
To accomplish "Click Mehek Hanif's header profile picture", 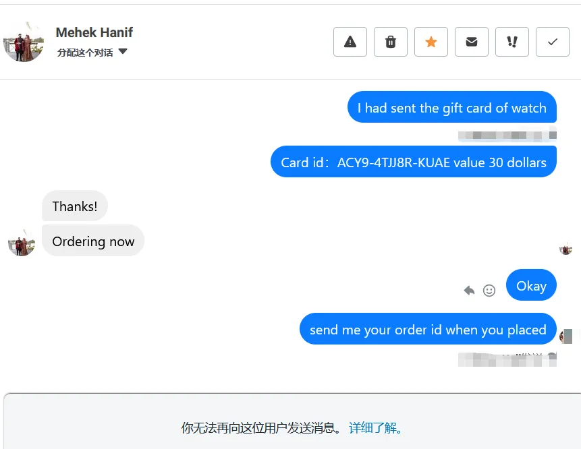I will click(x=24, y=42).
